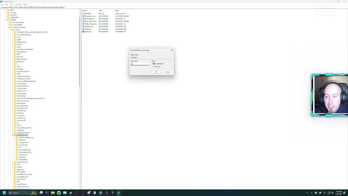Select the TdrDdiDelay DWORD icon

[x=83, y=26]
